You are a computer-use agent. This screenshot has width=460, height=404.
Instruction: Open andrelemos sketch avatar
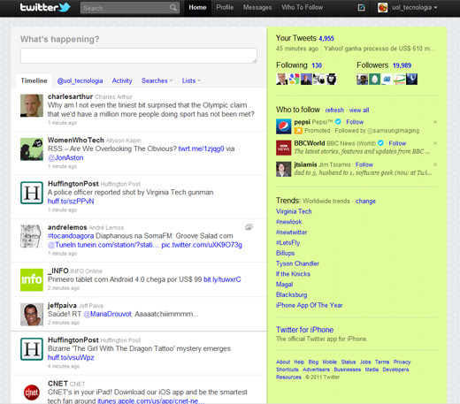32,236
